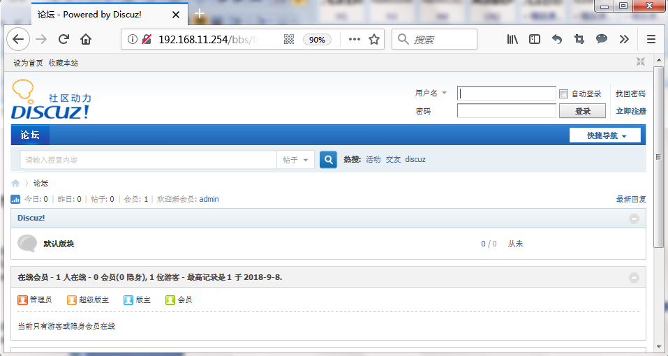Bookmark this page with the star
This screenshot has width=668, height=356.
coord(374,39)
